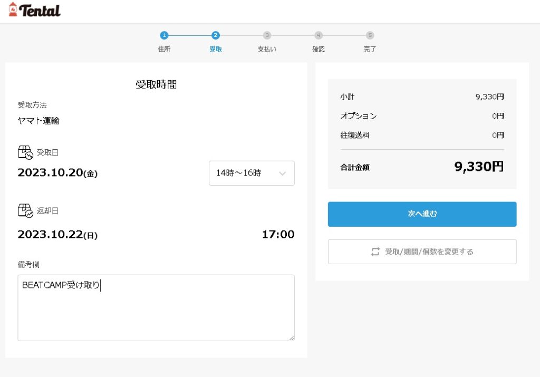Click the step 3 circle for 支払い
Screen dimensions: 540x377
click(x=267, y=35)
